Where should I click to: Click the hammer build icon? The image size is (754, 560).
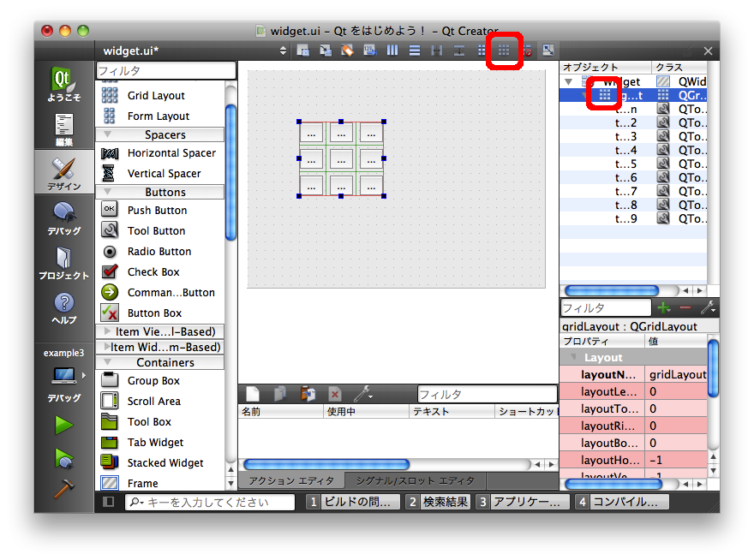click(63, 489)
